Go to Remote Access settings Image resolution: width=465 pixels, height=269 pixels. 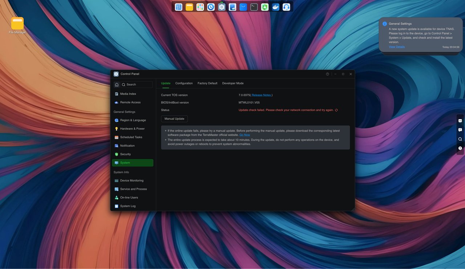[133, 103]
